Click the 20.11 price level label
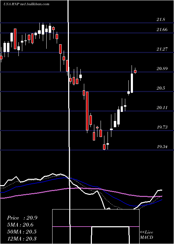 click(x=162, y=108)
